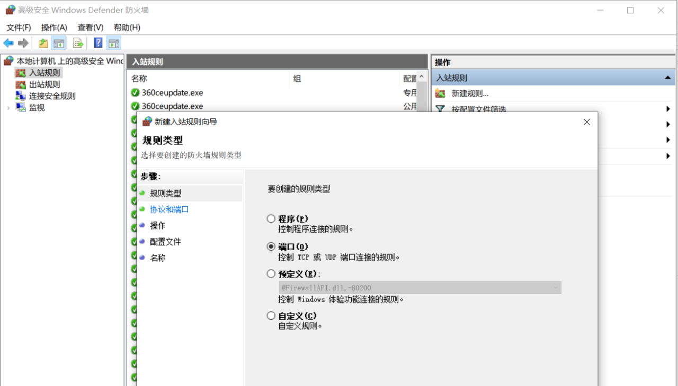The image size is (678, 386).
Task: Click the Forward arrow toolbar icon
Action: coord(23,43)
